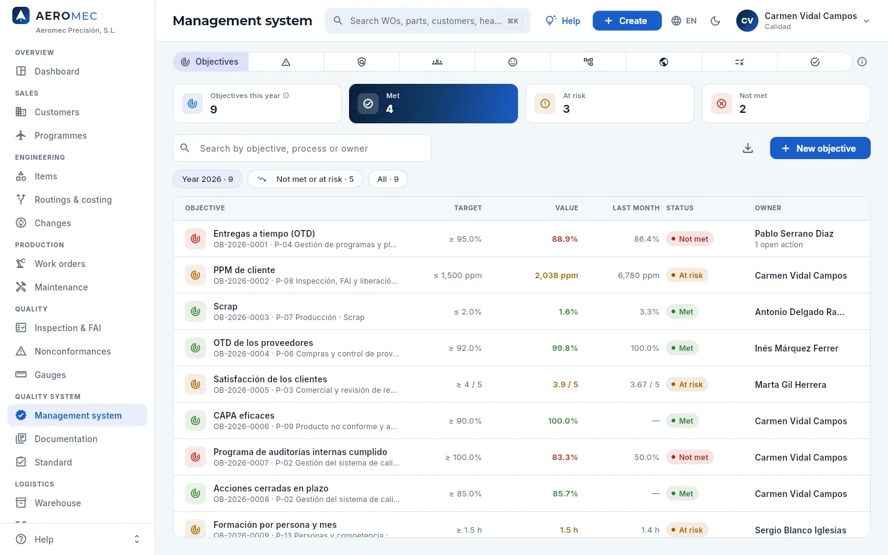Click the Entregas a tiempo (OTD) target icon
This screenshot has height=555, width=888.
(x=195, y=239)
